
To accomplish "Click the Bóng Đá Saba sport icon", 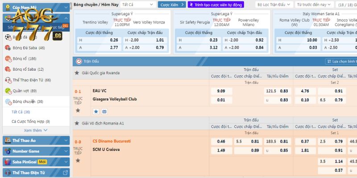I will [x=8, y=48].
